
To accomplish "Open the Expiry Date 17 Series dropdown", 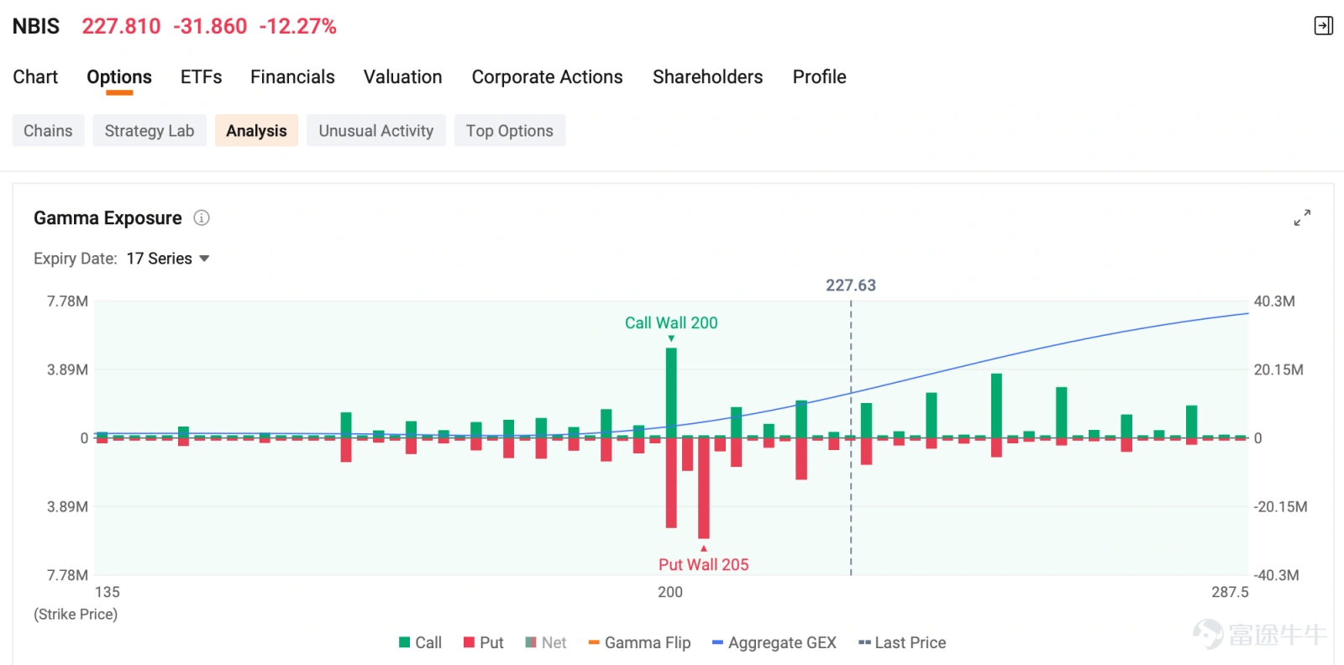I will [167, 259].
